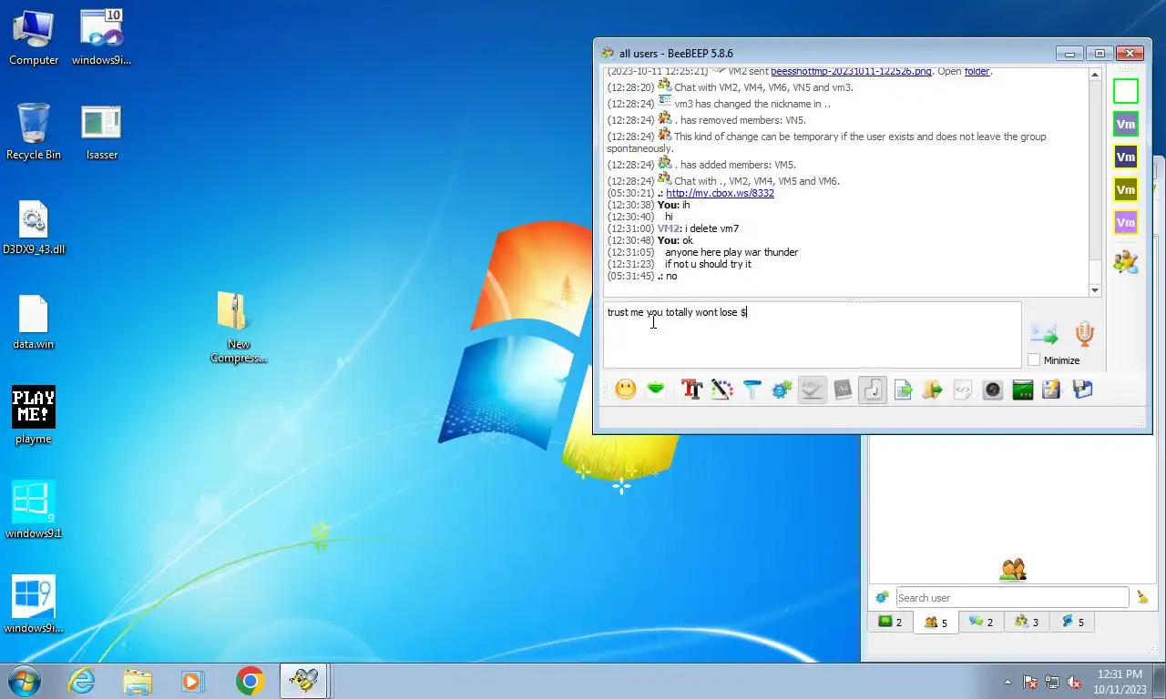Select the D3DX9_43.dll desktop file

[x=34, y=228]
